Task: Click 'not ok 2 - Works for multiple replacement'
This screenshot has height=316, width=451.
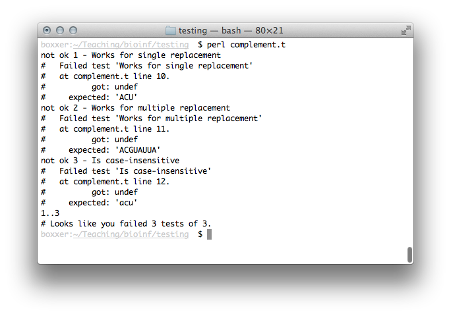Action: 135,108
